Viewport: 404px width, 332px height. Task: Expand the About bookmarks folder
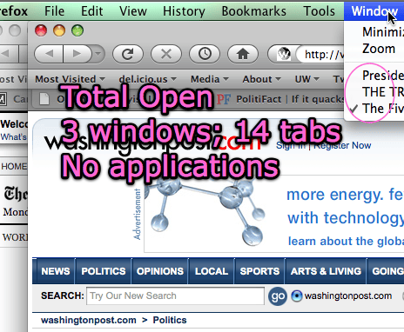click(262, 79)
